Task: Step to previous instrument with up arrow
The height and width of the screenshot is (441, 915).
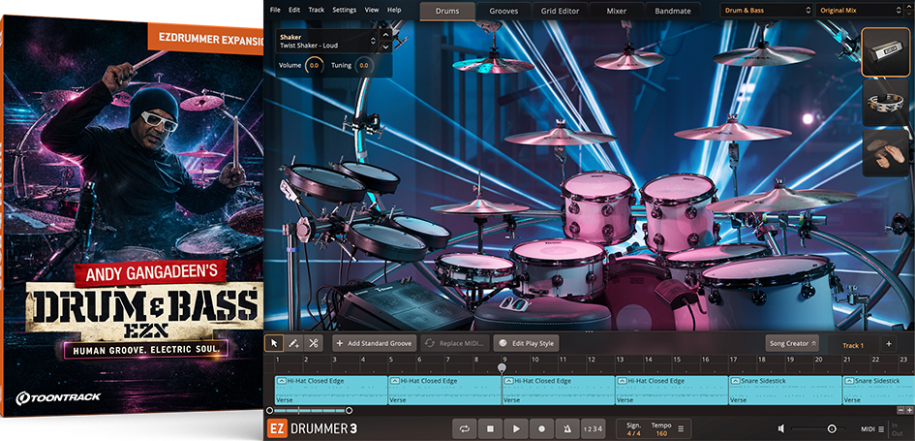Action: click(385, 35)
